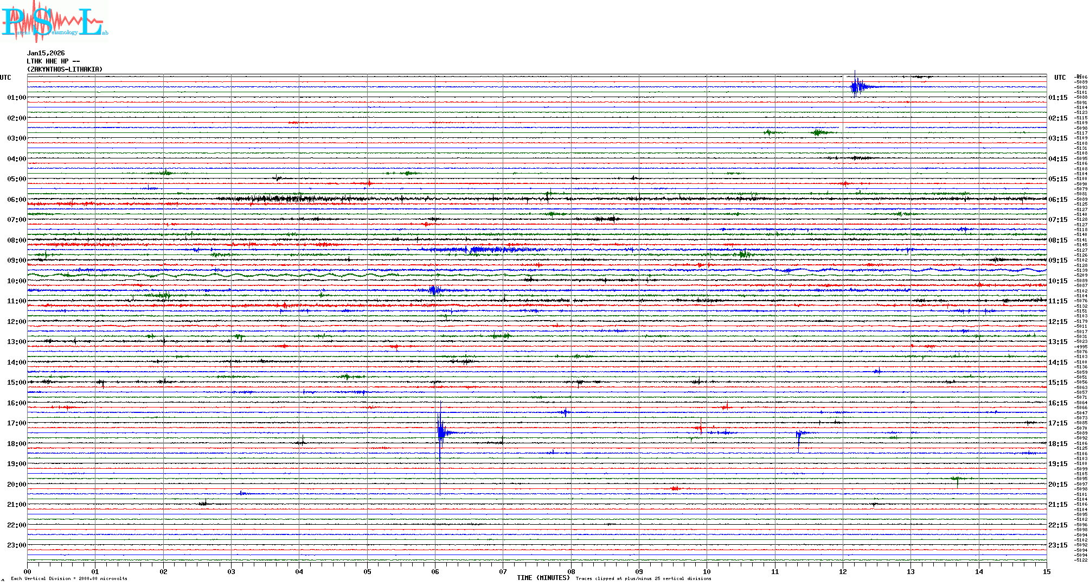Click minute marker 08 on bottom axis
The height and width of the screenshot is (586, 1090).
[x=571, y=571]
